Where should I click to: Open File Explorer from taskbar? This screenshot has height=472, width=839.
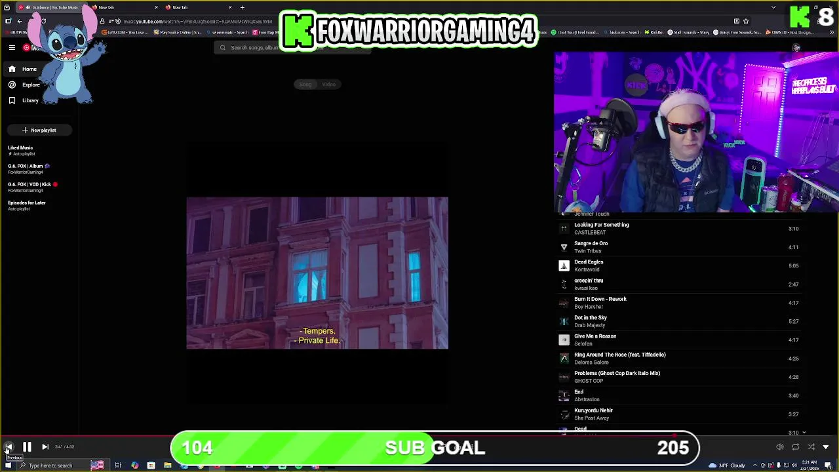point(168,465)
